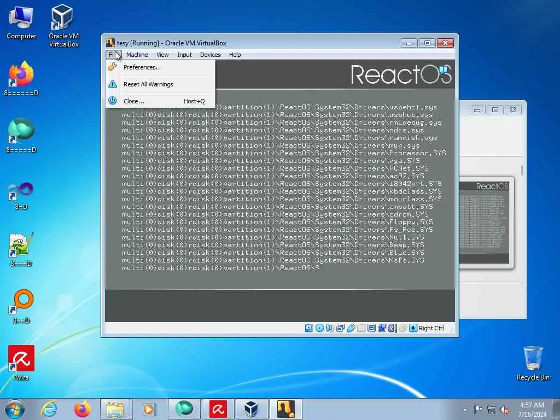The width and height of the screenshot is (560, 420).
Task: Click the Right Ctrl host key label
Action: 431,328
